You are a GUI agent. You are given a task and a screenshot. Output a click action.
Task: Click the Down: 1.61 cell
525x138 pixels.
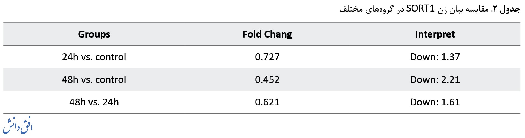[435, 102]
